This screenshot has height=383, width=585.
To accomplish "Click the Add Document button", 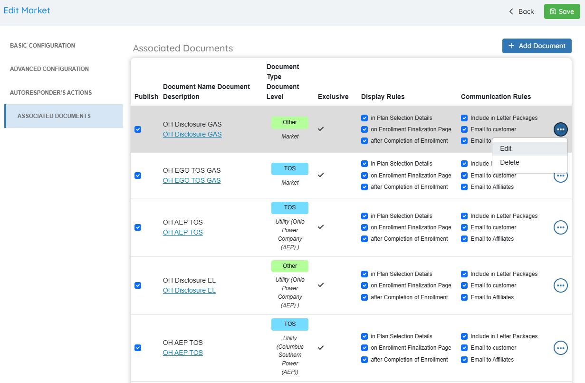I will pyautogui.click(x=537, y=46).
